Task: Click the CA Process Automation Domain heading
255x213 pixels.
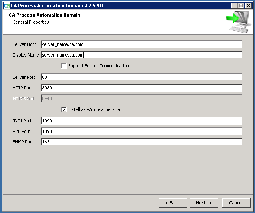Action: tap(44, 15)
